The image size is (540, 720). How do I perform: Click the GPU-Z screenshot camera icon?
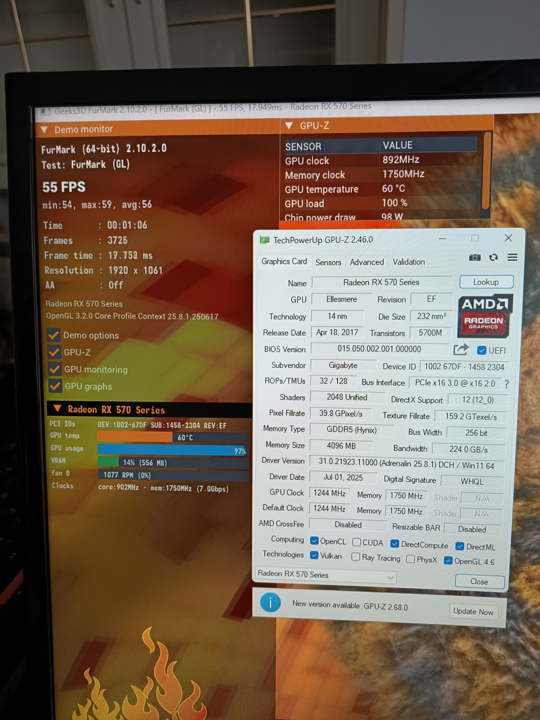(475, 257)
